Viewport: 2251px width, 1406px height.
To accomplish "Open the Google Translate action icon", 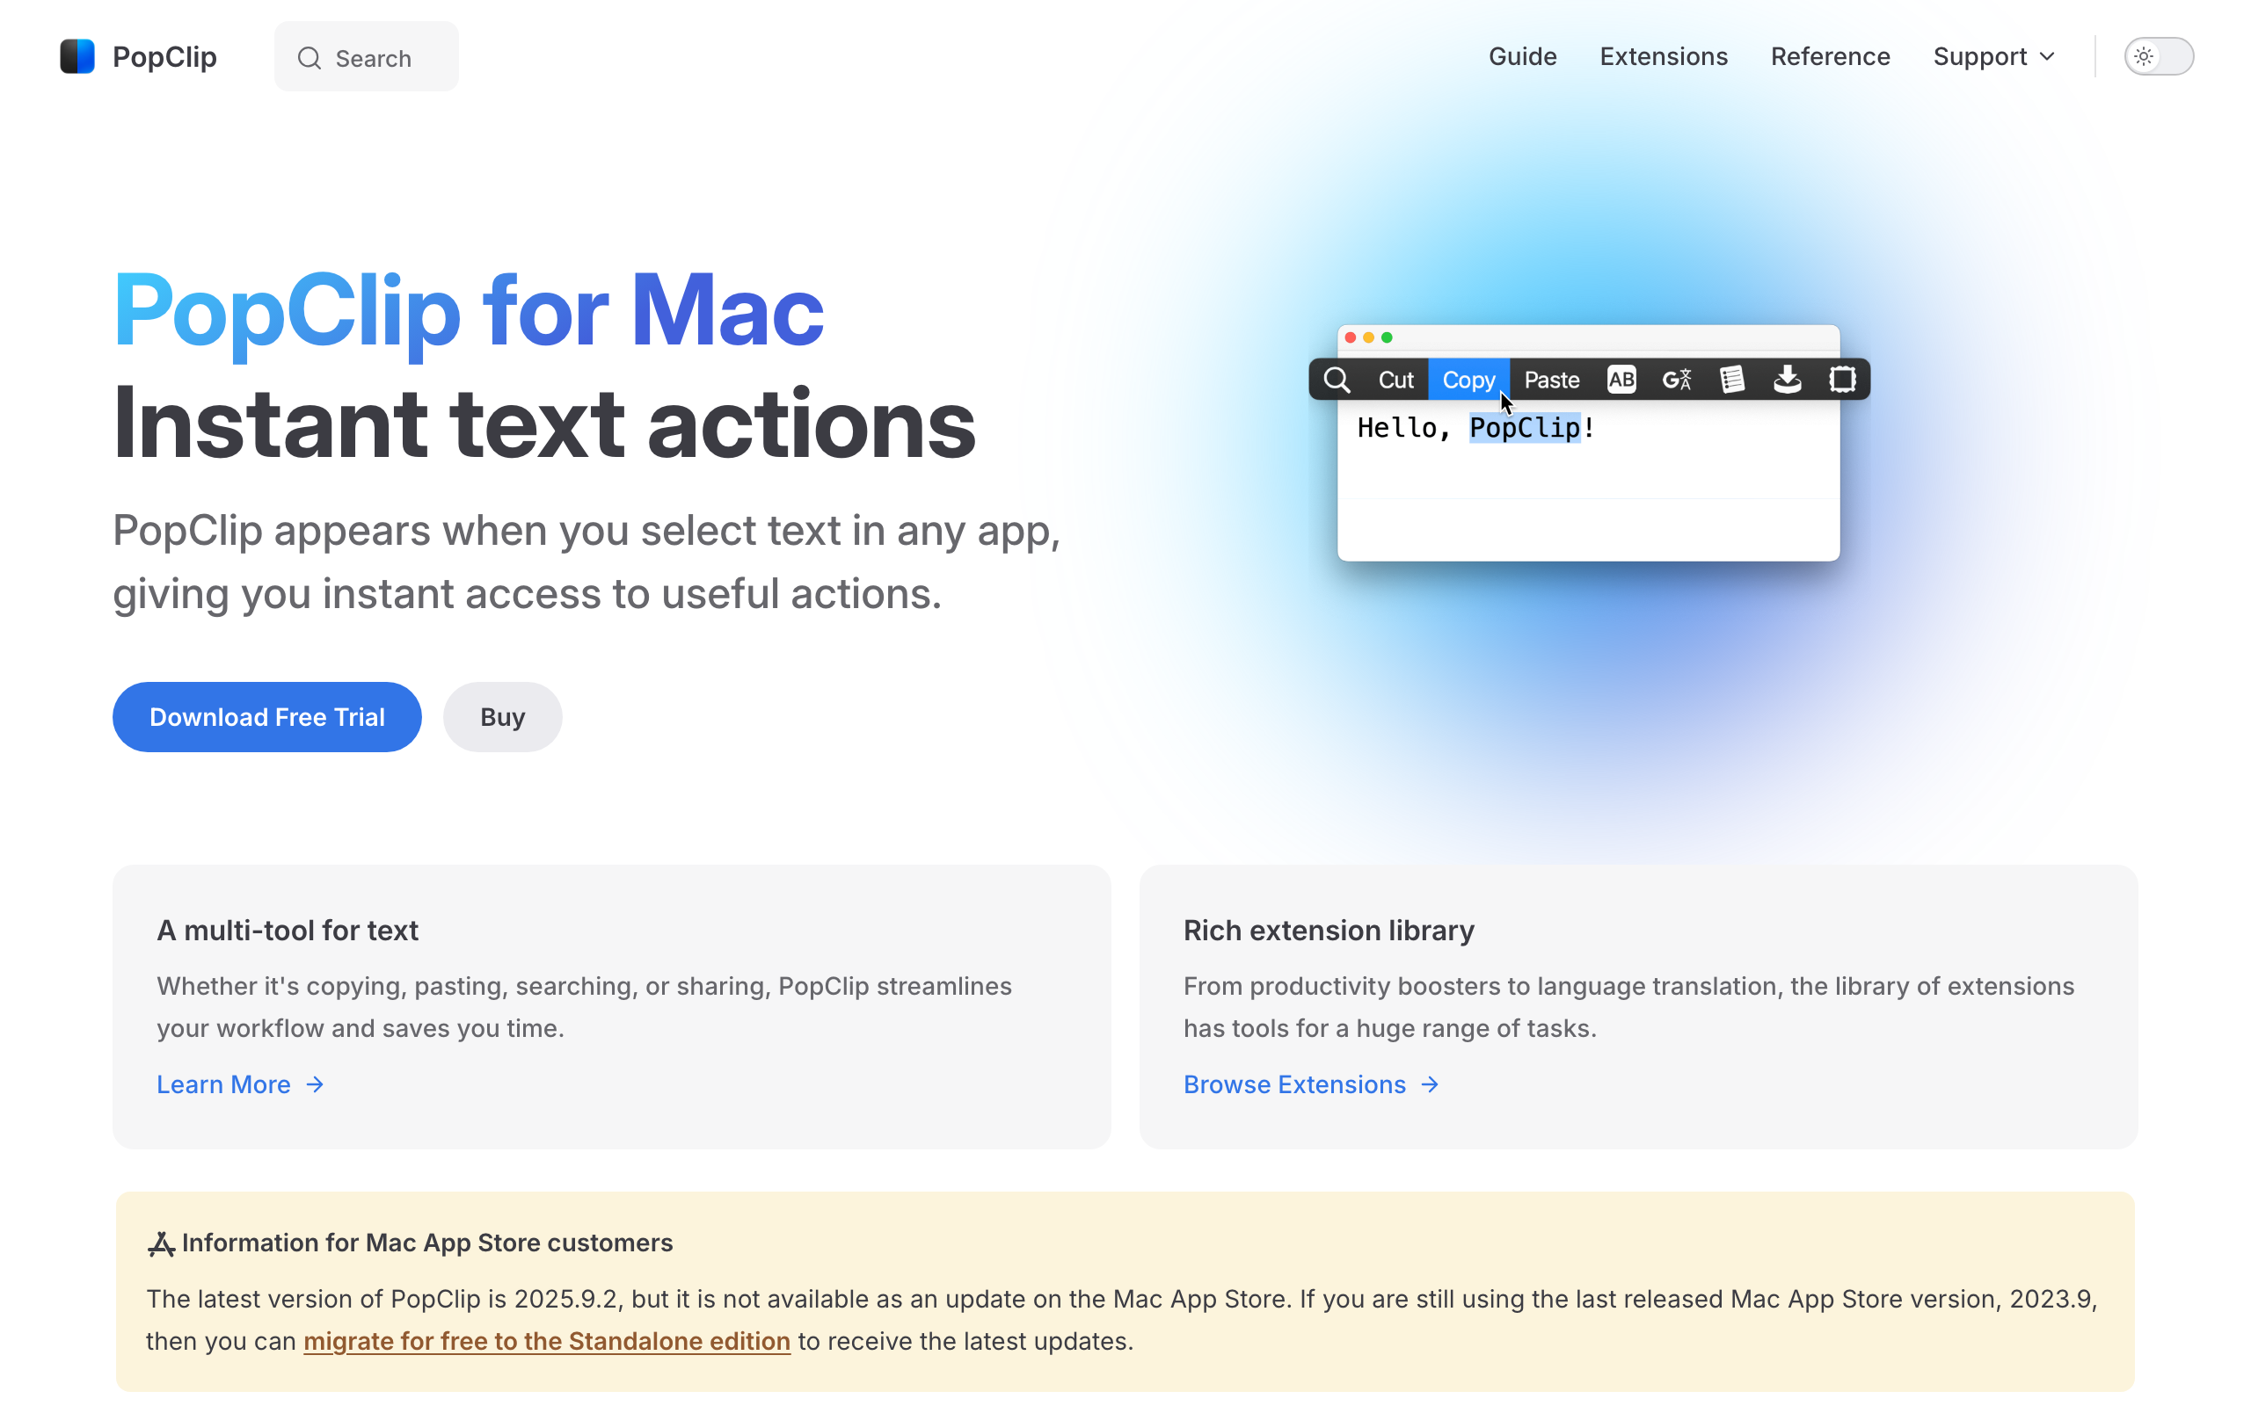I will [1676, 379].
